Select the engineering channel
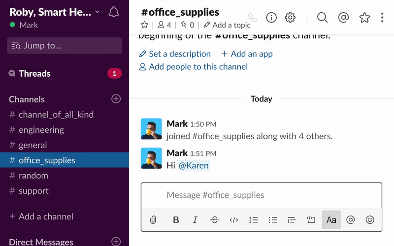The width and height of the screenshot is (394, 246). pos(41,130)
